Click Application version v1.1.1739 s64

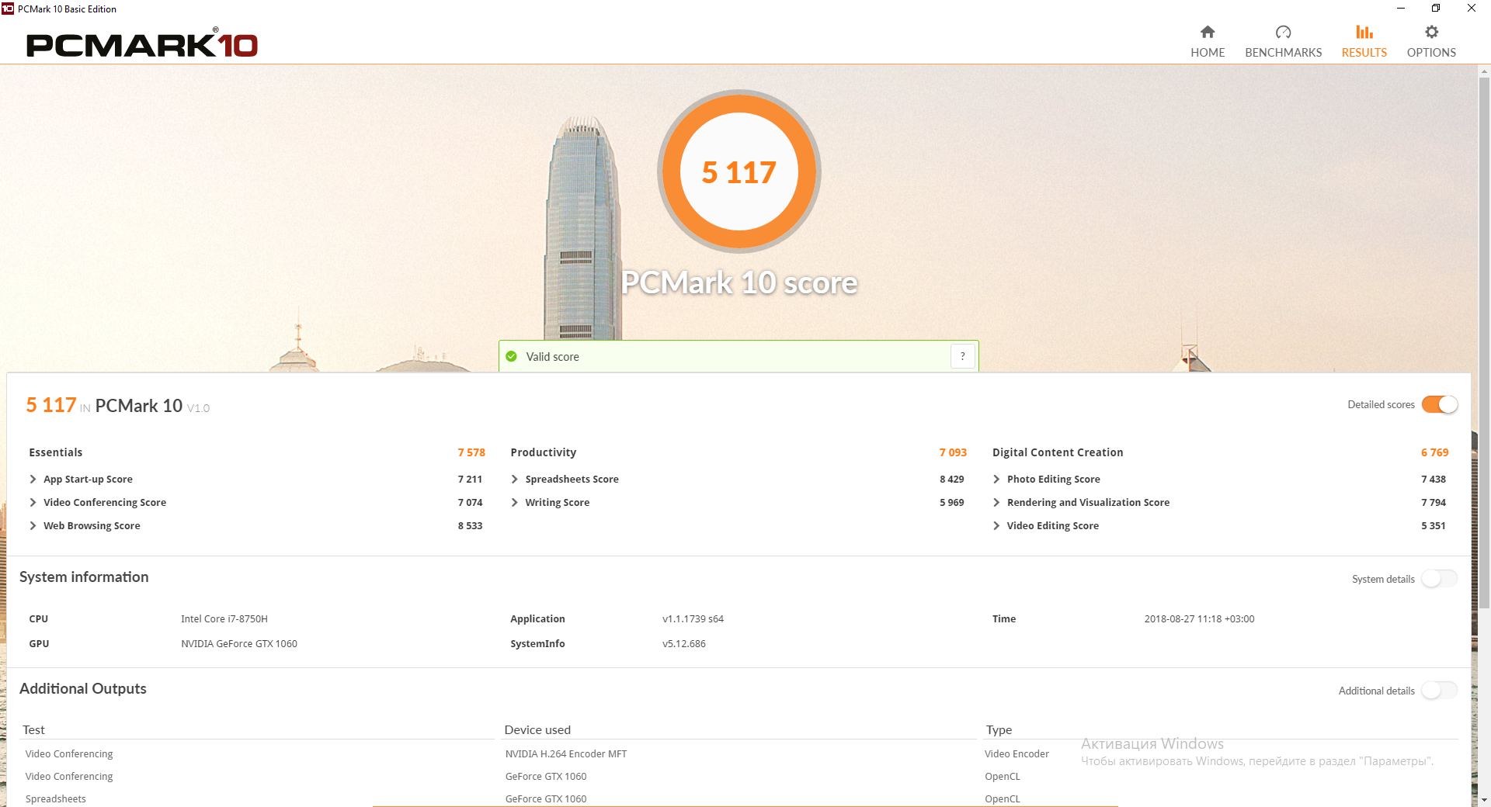tap(693, 619)
